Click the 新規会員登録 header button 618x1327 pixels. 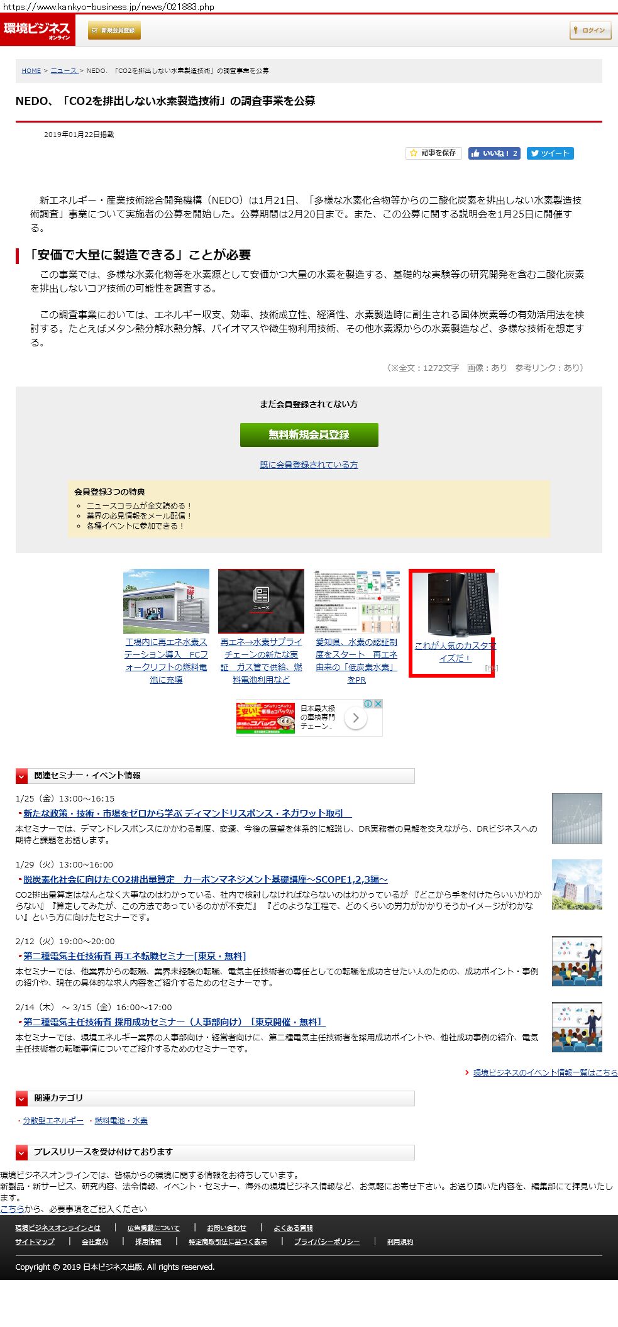[x=114, y=30]
